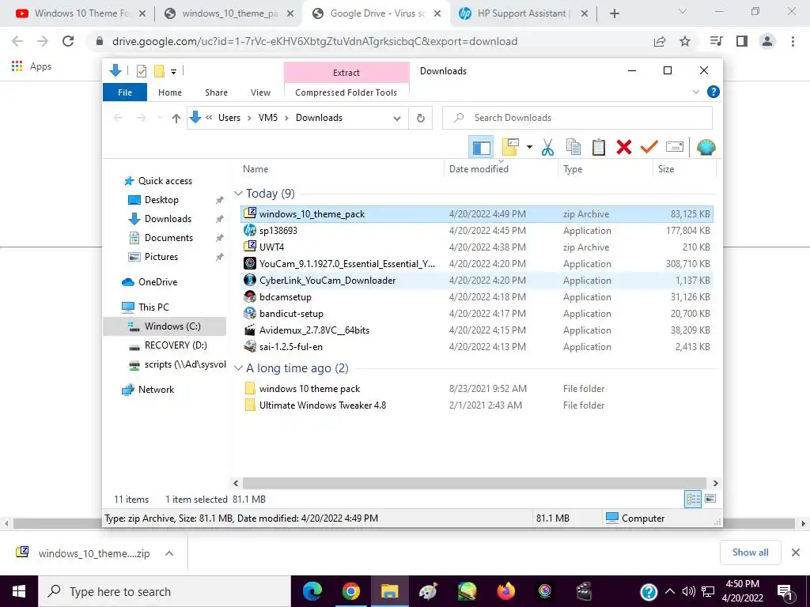Click the clipboard Paste icon
This screenshot has height=607, width=810.
click(x=598, y=147)
